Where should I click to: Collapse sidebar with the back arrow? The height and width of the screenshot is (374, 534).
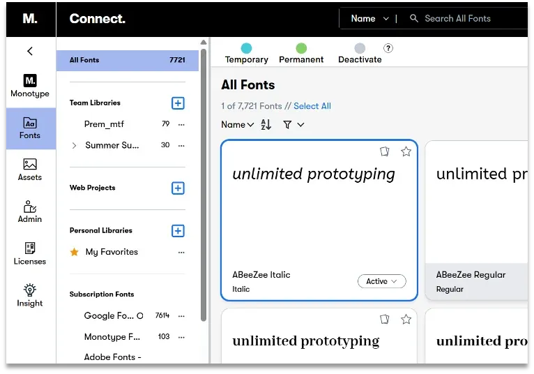[30, 51]
